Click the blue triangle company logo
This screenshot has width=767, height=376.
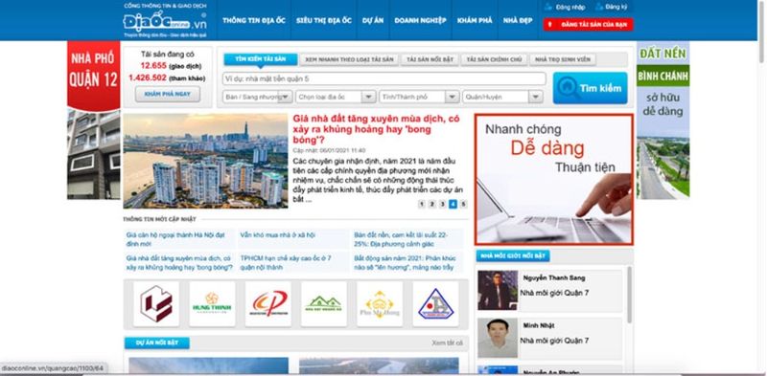tap(435, 303)
